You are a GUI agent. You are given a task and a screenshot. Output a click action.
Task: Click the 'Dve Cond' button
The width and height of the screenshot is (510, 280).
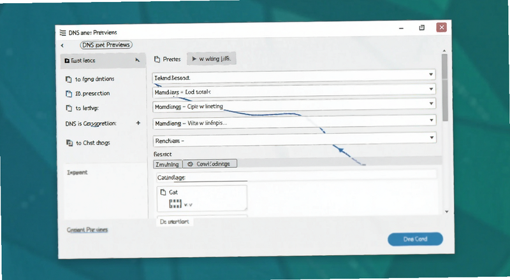pos(416,239)
